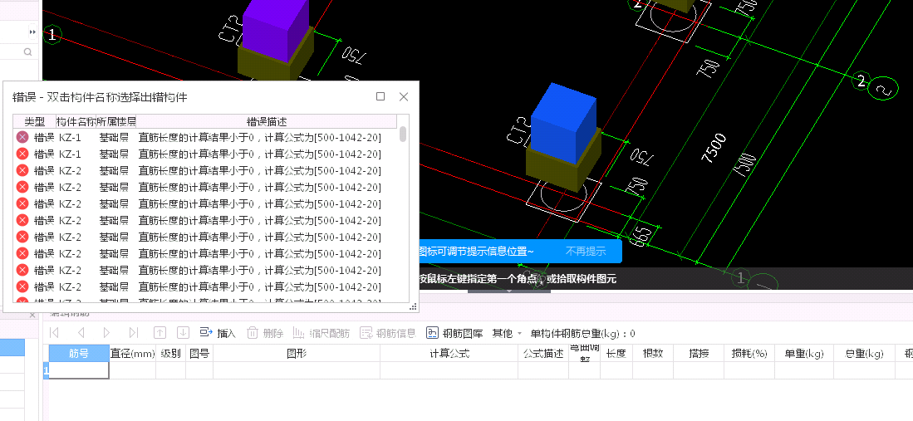Click the 图形 column header
Image resolution: width=913 pixels, height=421 pixels.
pyautogui.click(x=297, y=353)
